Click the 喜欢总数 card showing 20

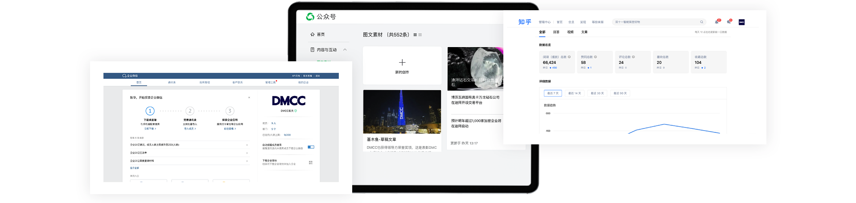(x=671, y=62)
